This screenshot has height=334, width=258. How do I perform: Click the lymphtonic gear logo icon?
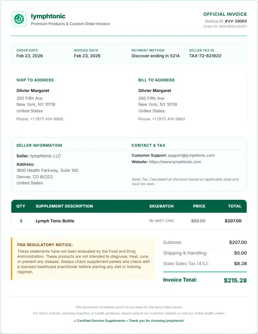point(19,19)
